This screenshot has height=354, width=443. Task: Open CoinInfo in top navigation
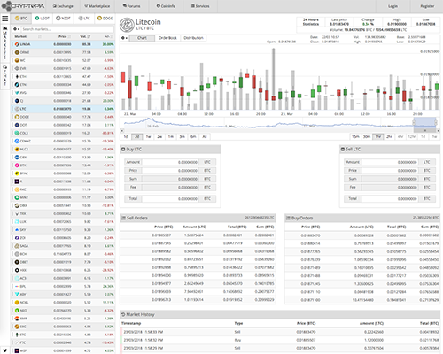click(166, 6)
